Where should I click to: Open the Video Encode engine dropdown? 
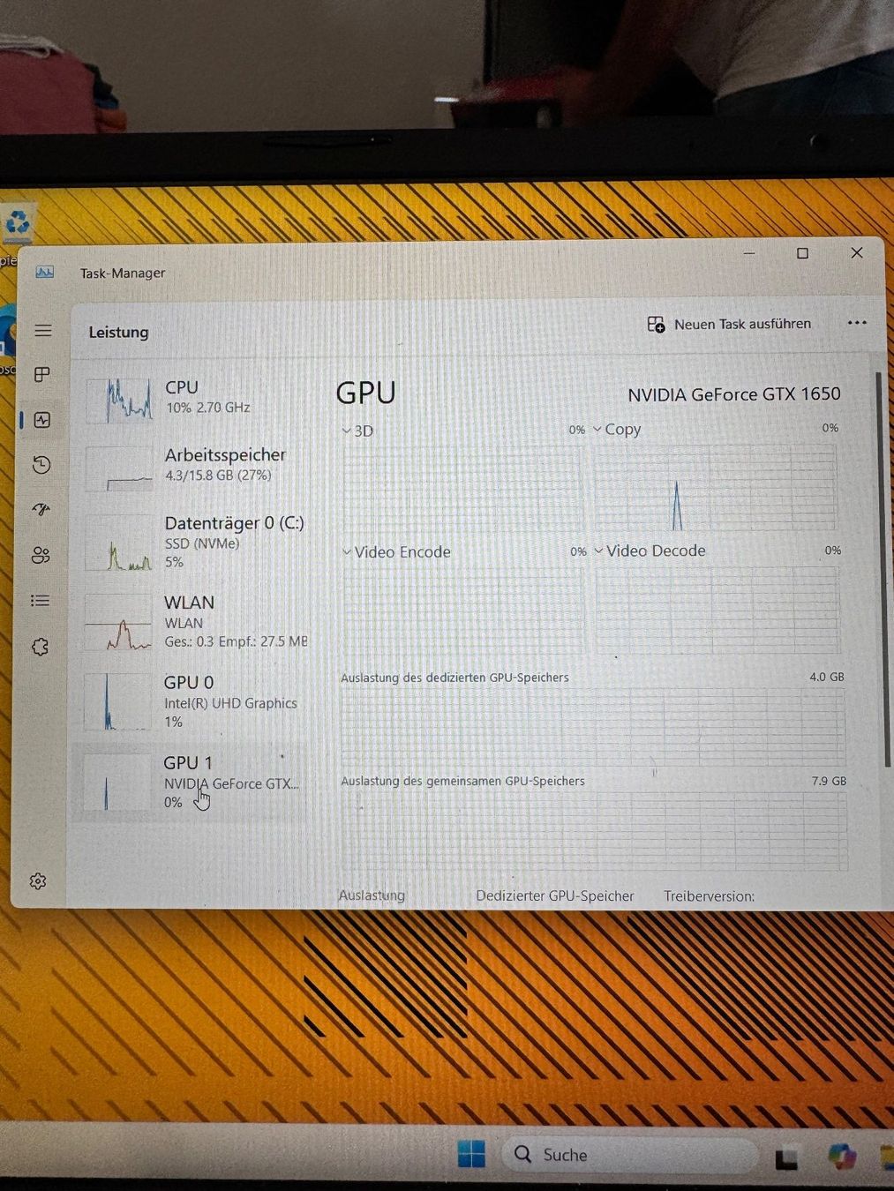396,552
